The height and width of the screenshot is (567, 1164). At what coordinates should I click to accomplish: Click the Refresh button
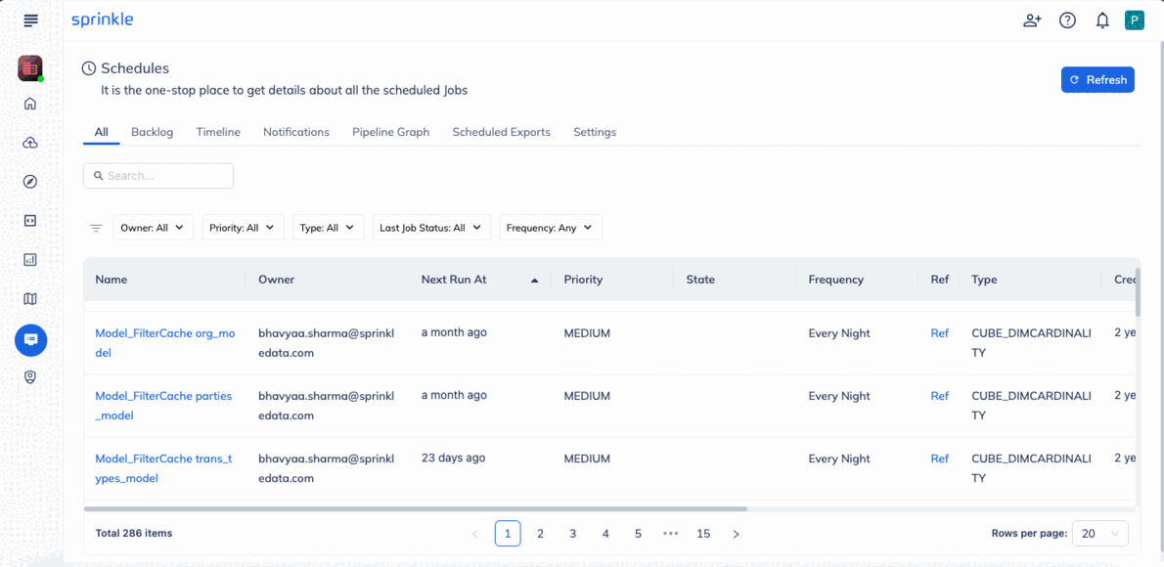click(x=1097, y=79)
